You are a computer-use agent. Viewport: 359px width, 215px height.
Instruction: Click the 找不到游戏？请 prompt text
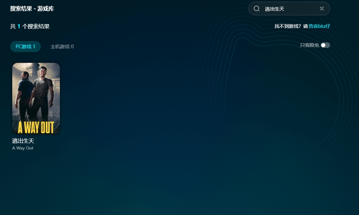coord(291,26)
